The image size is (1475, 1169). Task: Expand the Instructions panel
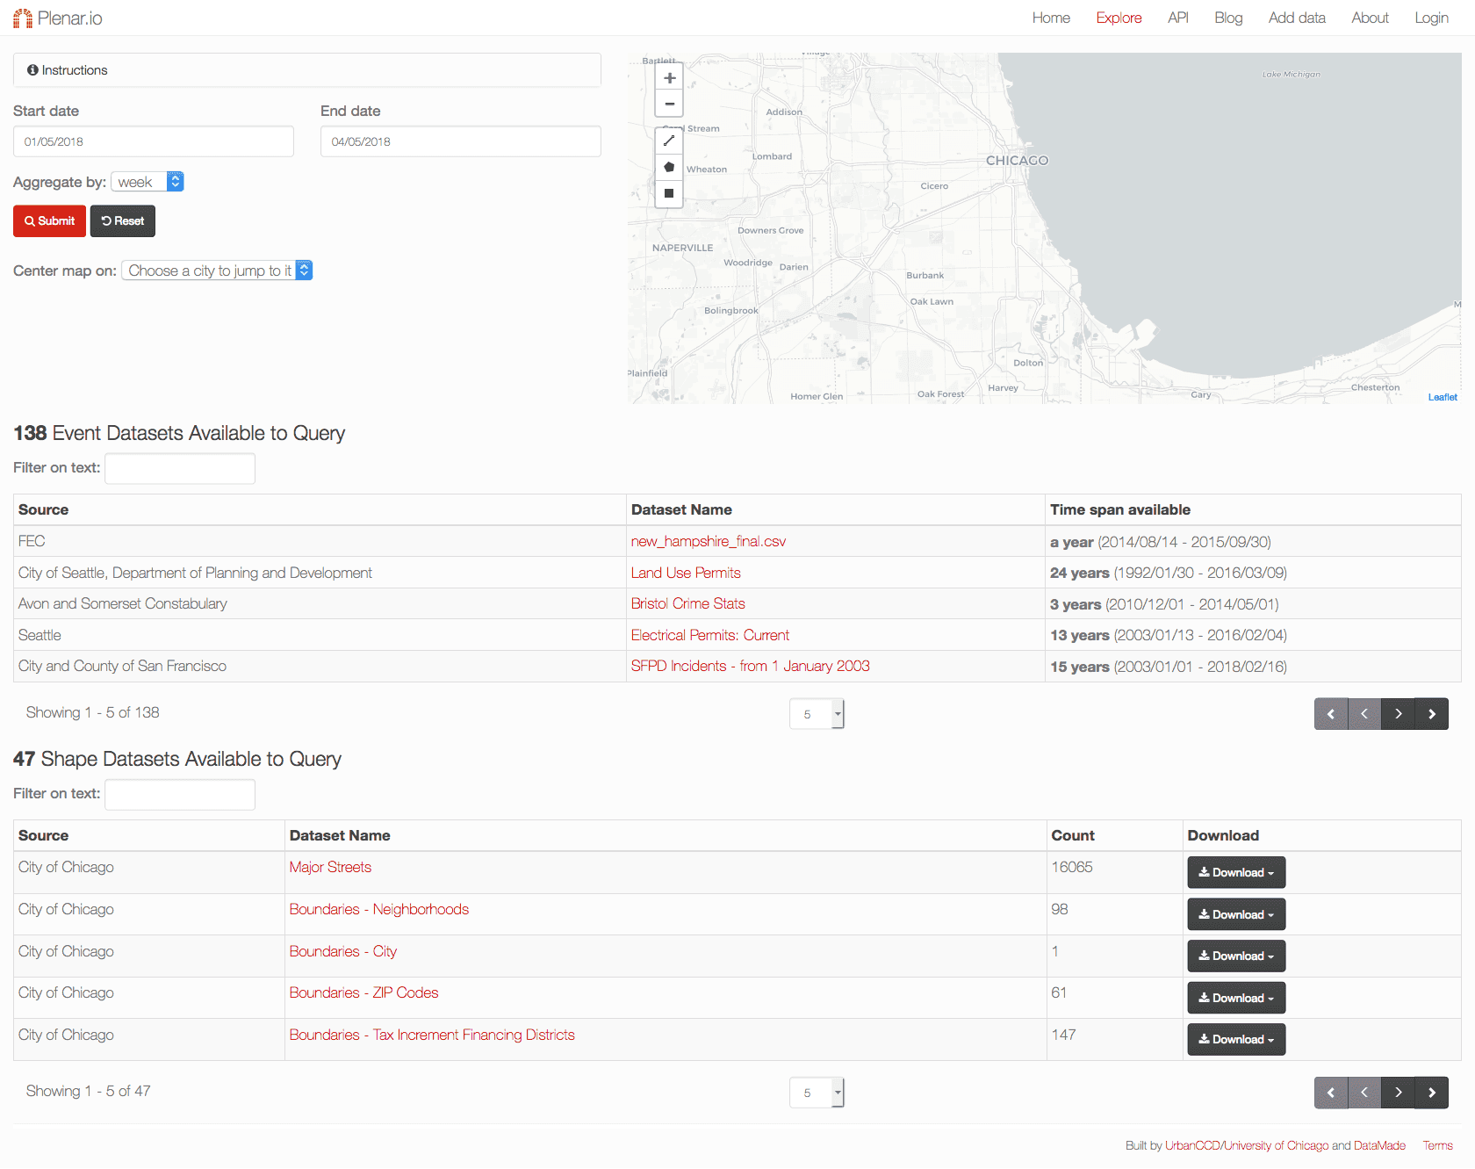coord(307,70)
